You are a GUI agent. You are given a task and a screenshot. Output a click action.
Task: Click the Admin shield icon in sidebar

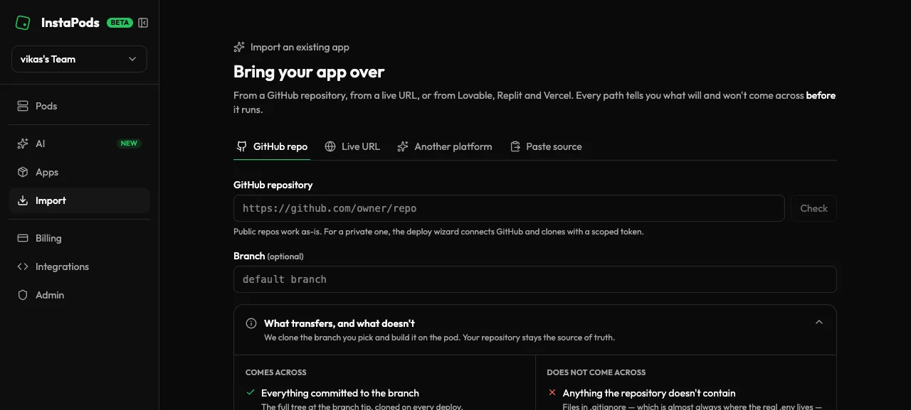[23, 295]
